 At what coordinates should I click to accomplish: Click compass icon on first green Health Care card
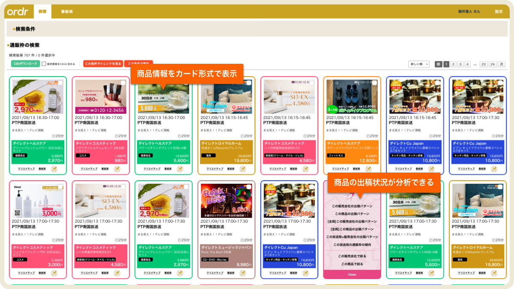54,169
